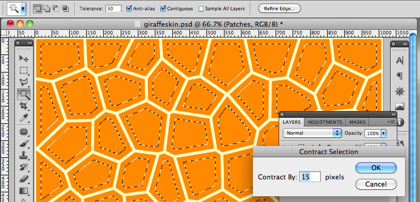Open the Magic Wand tool preset picker
The width and height of the screenshot is (420, 202).
[23, 9]
